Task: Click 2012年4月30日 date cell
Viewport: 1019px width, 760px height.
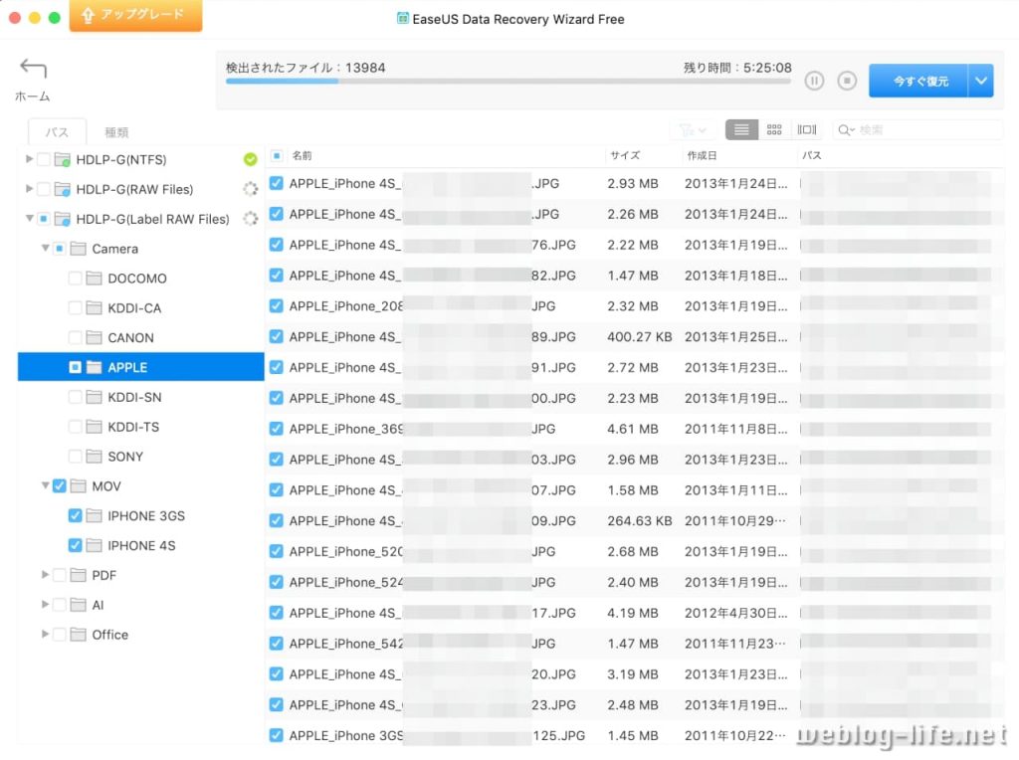Action: point(735,613)
